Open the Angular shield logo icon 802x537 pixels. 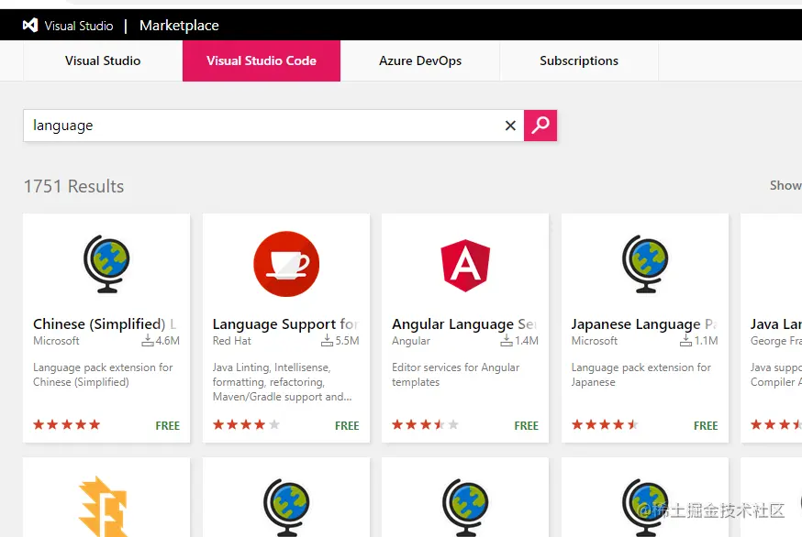tap(465, 265)
